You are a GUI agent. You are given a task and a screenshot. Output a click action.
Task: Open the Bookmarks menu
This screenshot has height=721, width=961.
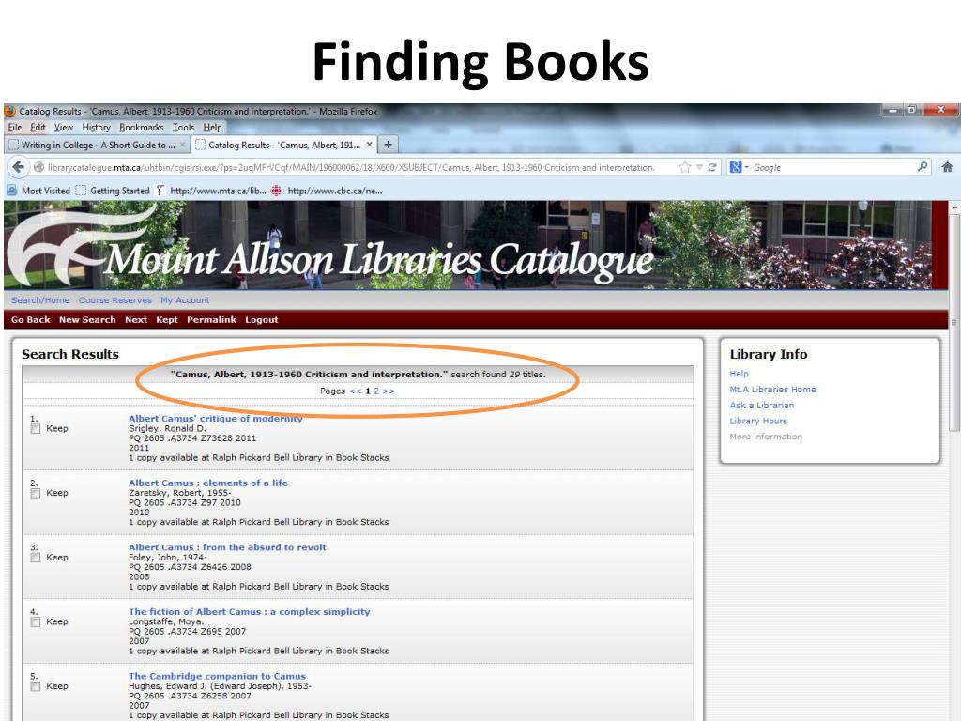tap(142, 128)
